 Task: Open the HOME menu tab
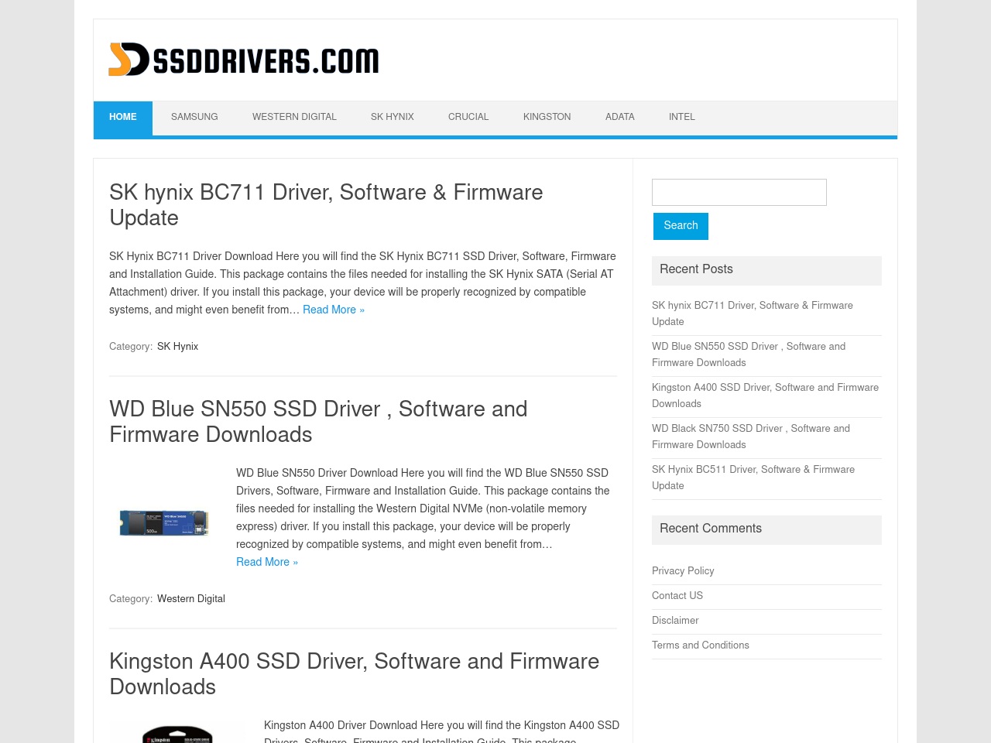123,118
